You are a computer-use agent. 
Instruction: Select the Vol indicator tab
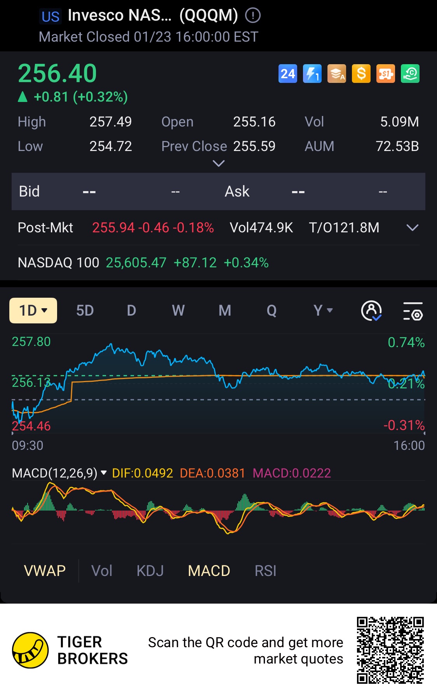[102, 571]
